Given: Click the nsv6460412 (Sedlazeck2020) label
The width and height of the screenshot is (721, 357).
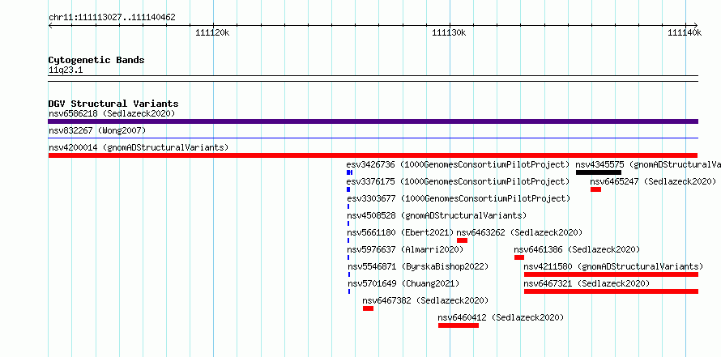Looking at the screenshot, I should click(x=501, y=317).
